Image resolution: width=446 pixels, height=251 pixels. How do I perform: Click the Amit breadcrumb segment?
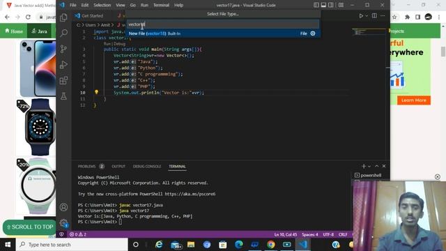coord(105,25)
